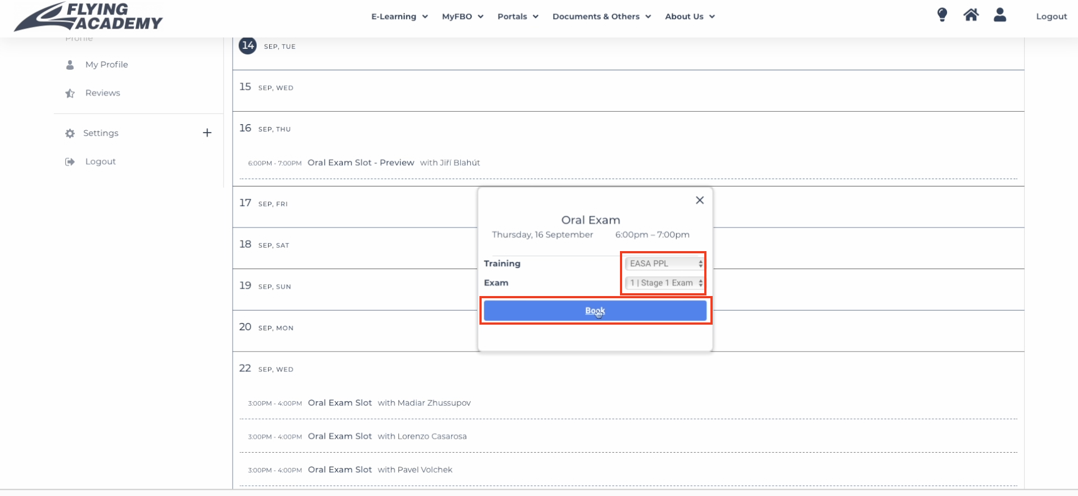Open the Training dropdown showing EASA PPL
The image size is (1078, 496).
pyautogui.click(x=664, y=263)
